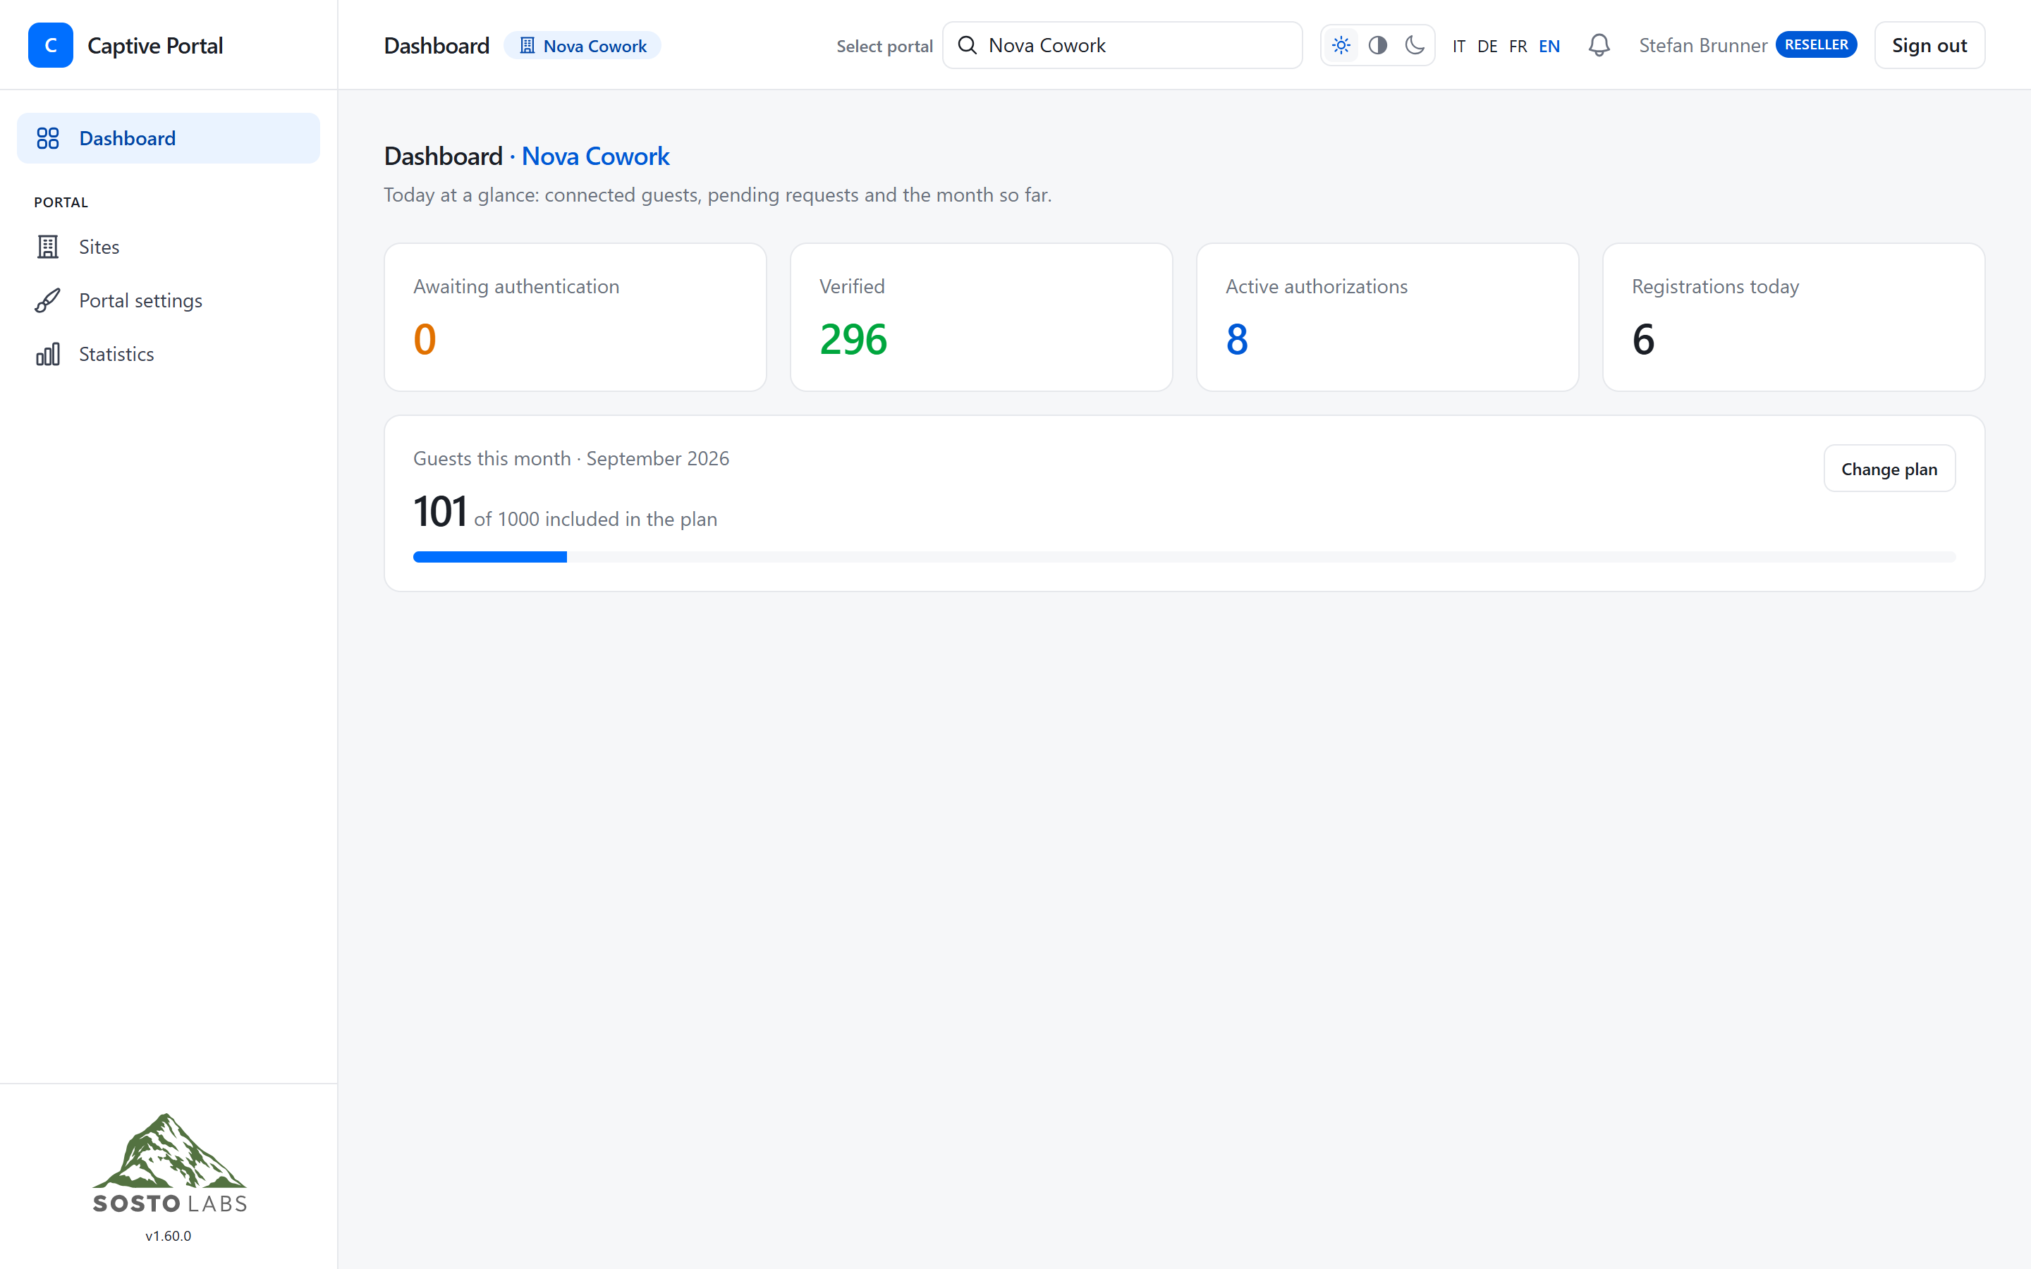Viewport: 2031px width, 1269px height.
Task: Click the RESELLER badge
Action: [1816, 44]
